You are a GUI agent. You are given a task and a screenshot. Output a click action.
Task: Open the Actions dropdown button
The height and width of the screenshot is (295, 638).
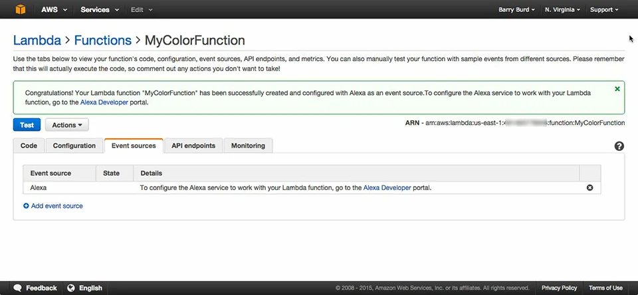pos(66,125)
